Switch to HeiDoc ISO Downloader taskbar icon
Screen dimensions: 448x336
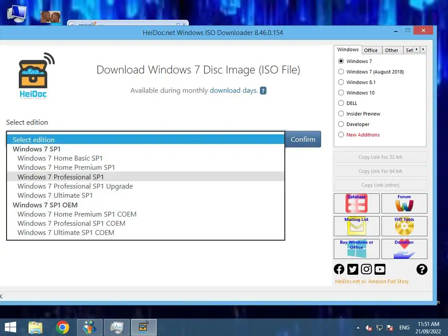coord(144,327)
